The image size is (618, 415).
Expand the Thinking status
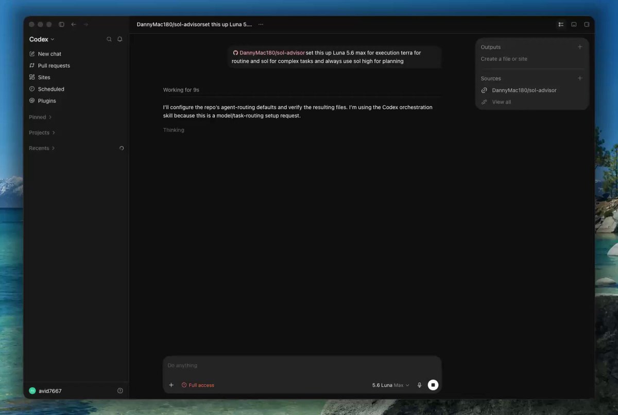tap(174, 130)
